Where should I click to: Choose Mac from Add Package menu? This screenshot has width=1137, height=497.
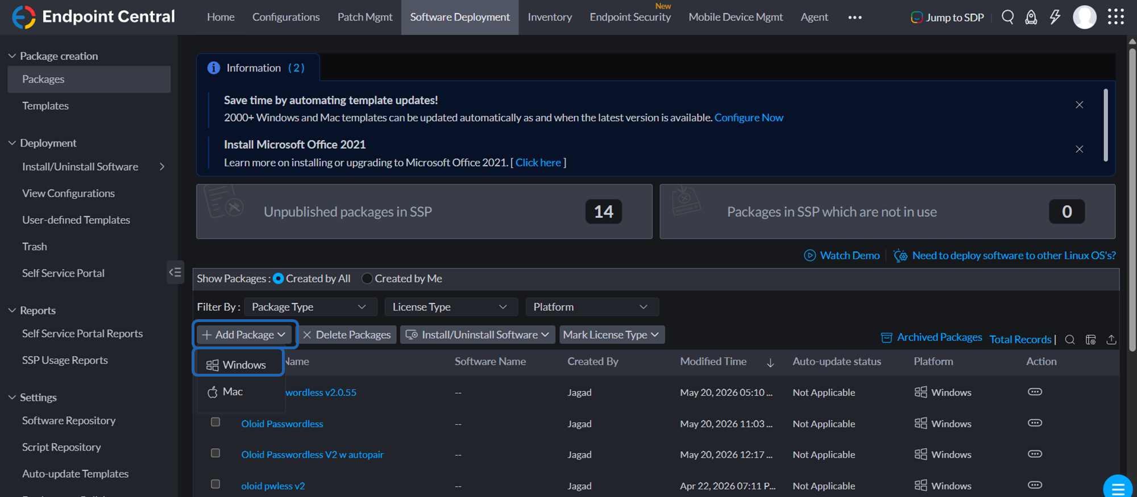(240, 392)
